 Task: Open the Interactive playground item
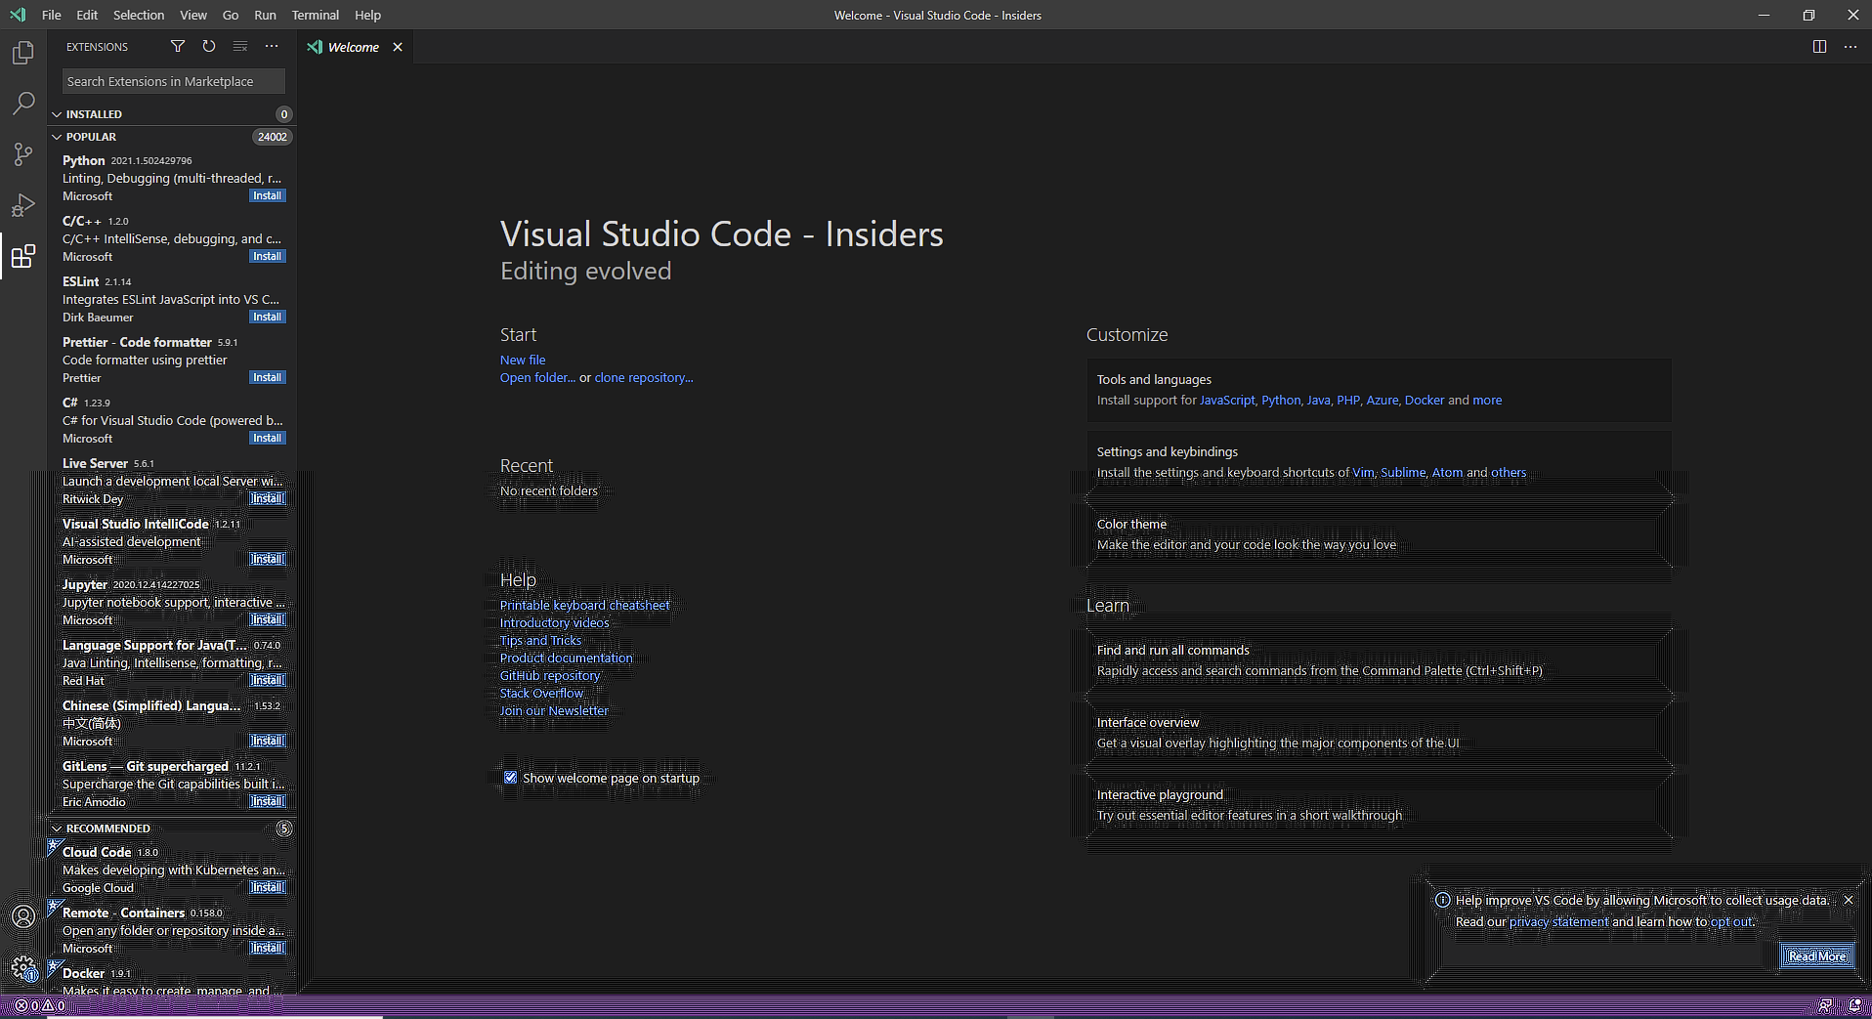pos(1379,805)
